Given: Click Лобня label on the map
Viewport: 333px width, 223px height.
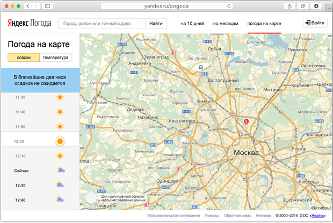Looking at the screenshot, I should [x=214, y=49].
